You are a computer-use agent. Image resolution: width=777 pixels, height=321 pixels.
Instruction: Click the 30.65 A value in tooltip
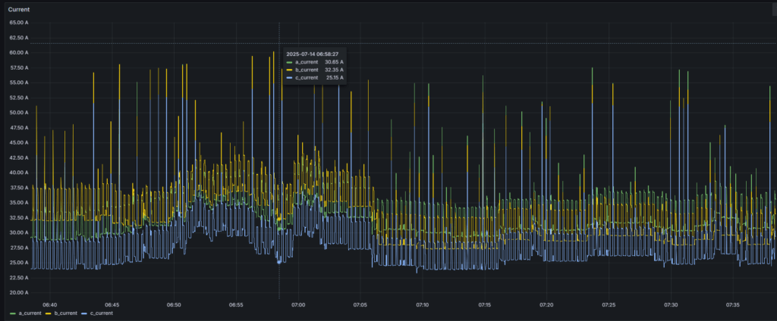pyautogui.click(x=334, y=62)
